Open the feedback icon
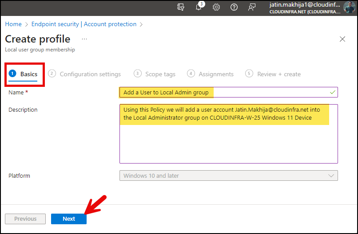This screenshot has width=358, height=234. point(252,7)
